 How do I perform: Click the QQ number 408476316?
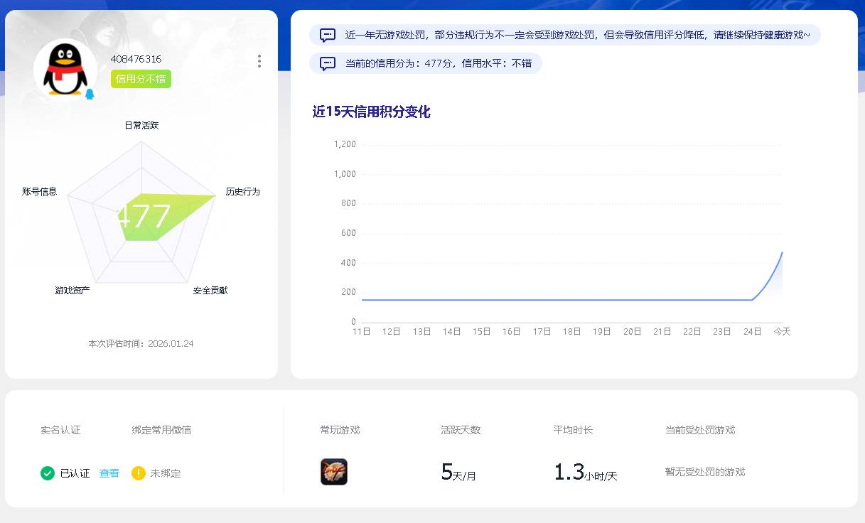tap(141, 60)
